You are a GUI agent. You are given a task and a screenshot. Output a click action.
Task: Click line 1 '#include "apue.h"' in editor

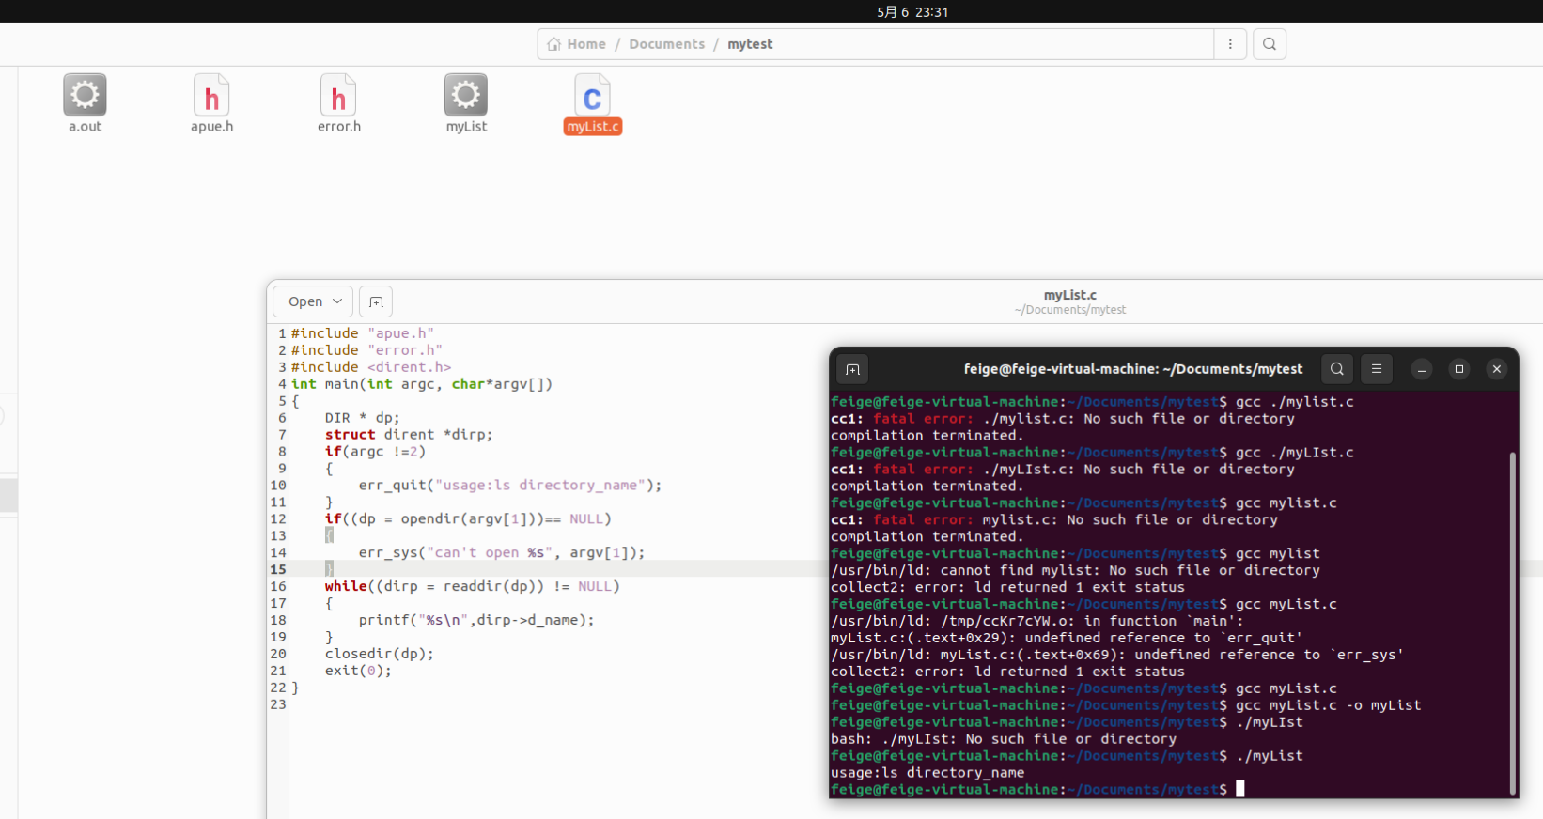click(x=362, y=333)
